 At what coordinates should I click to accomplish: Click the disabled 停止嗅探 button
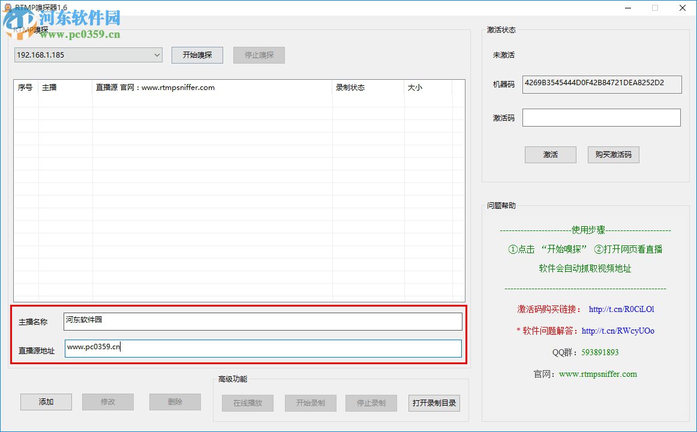pyautogui.click(x=259, y=55)
